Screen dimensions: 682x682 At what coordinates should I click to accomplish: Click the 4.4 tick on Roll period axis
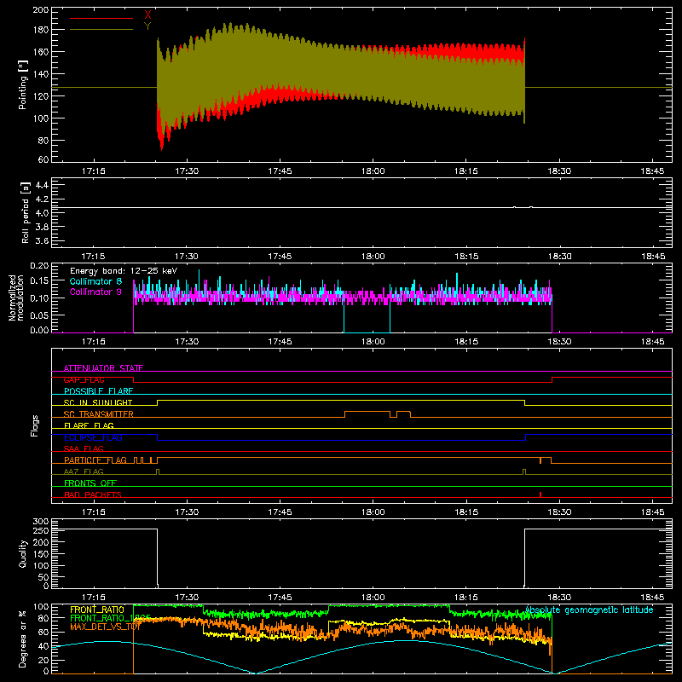(x=42, y=185)
